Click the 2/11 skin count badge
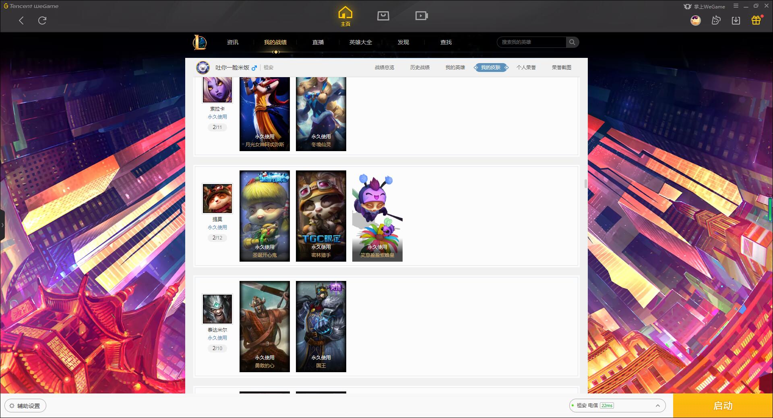Image resolution: width=773 pixels, height=418 pixels. pyautogui.click(x=217, y=127)
